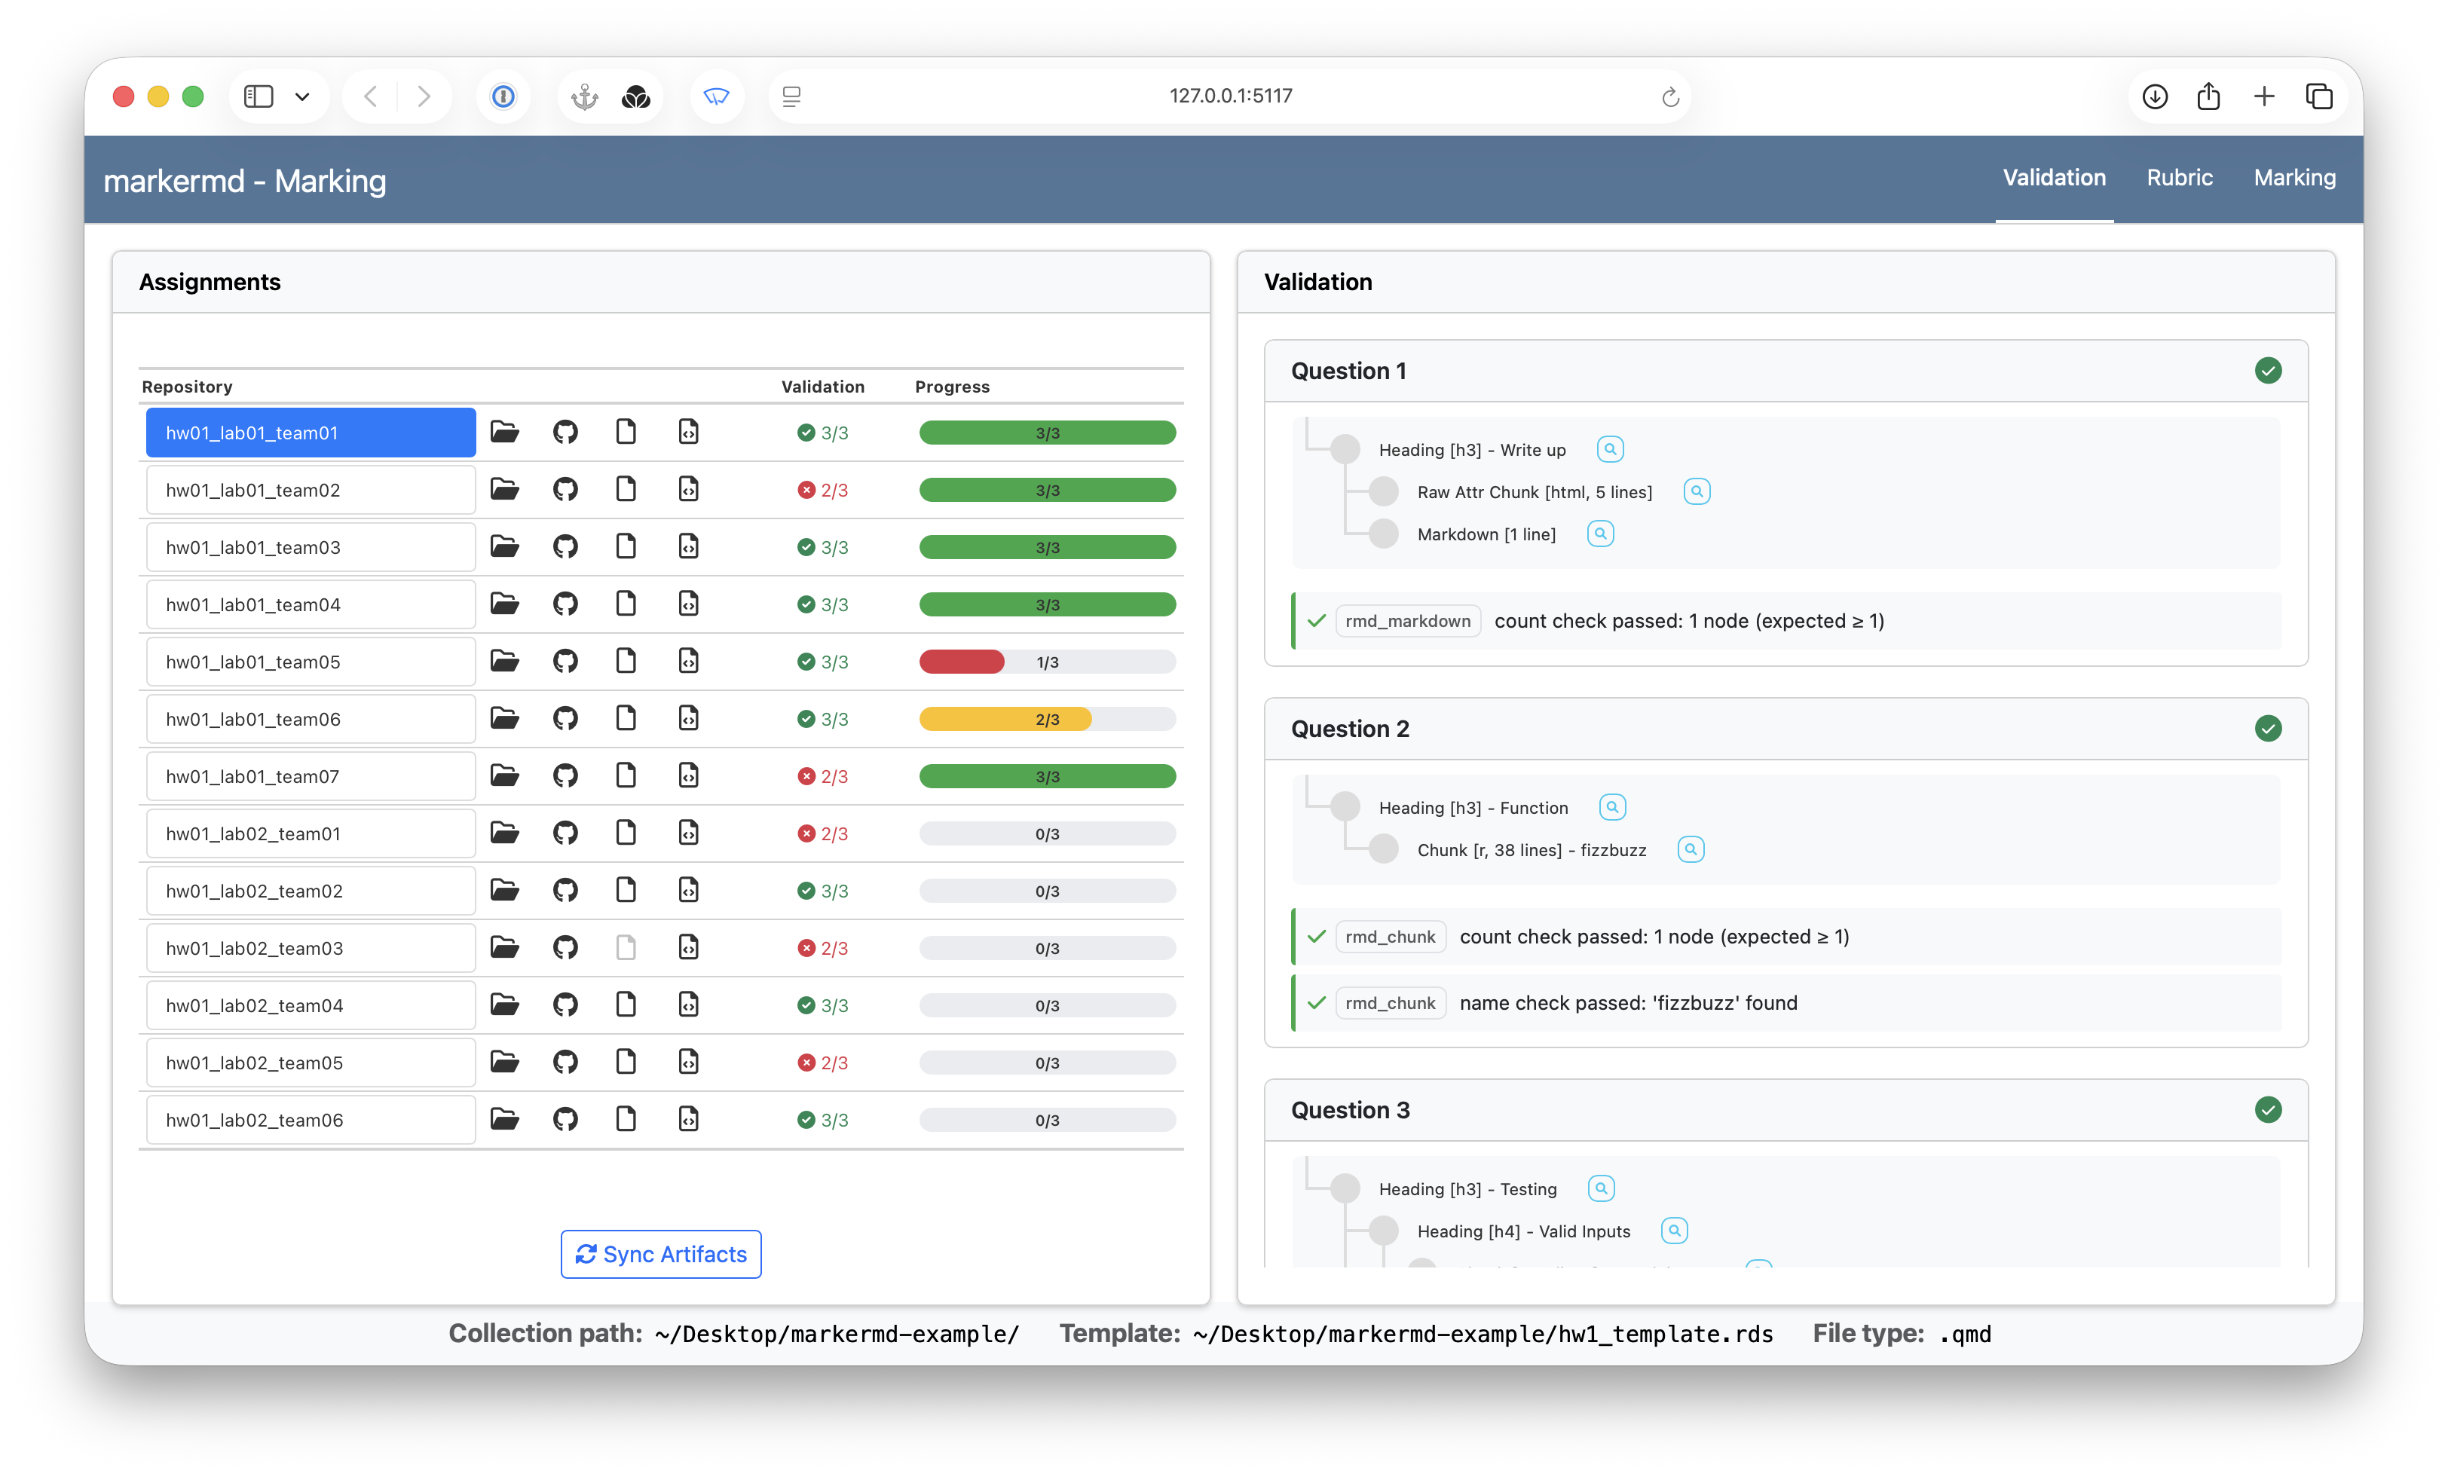Image resolution: width=2448 pixels, height=1477 pixels.
Task: Click 'name check passed' result row
Action: click(1786, 1002)
